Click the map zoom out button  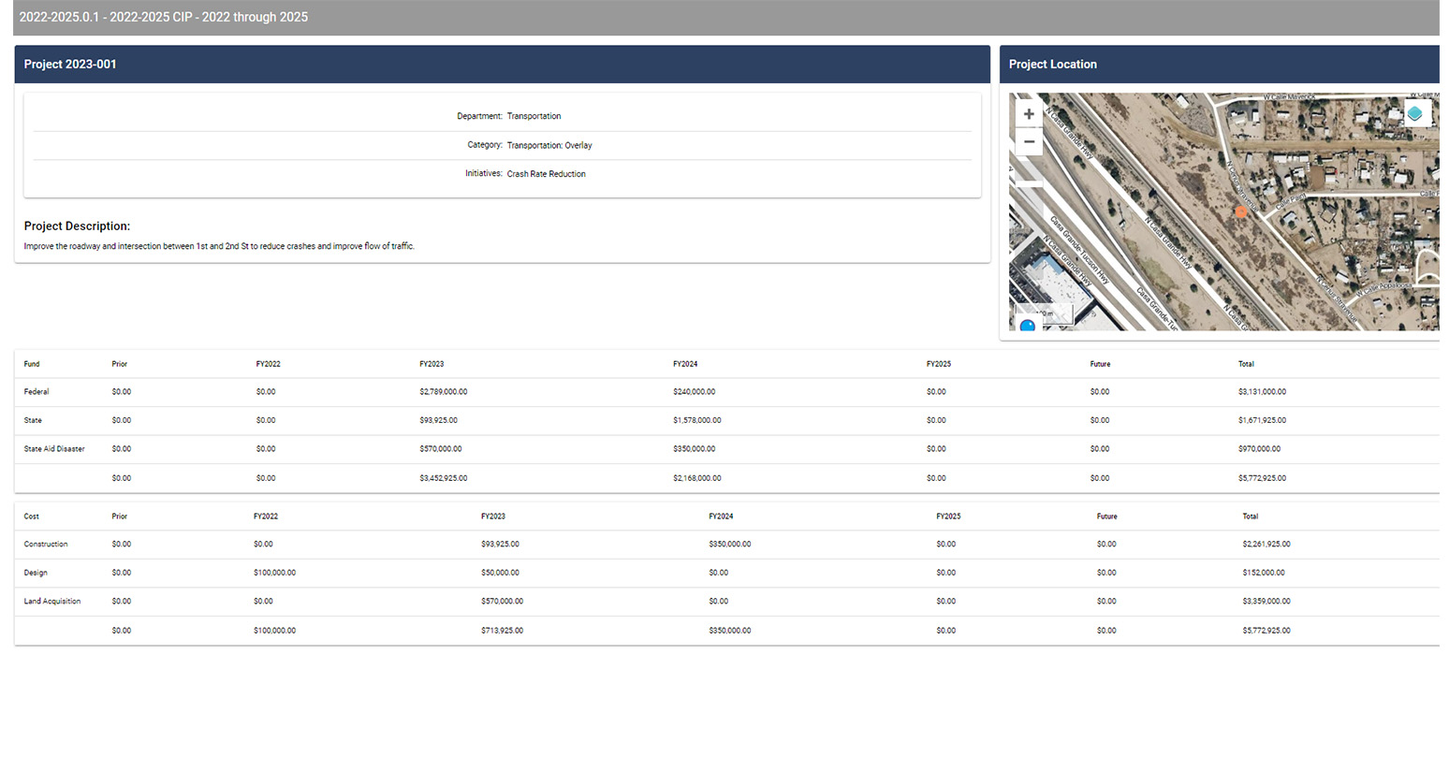[1029, 141]
